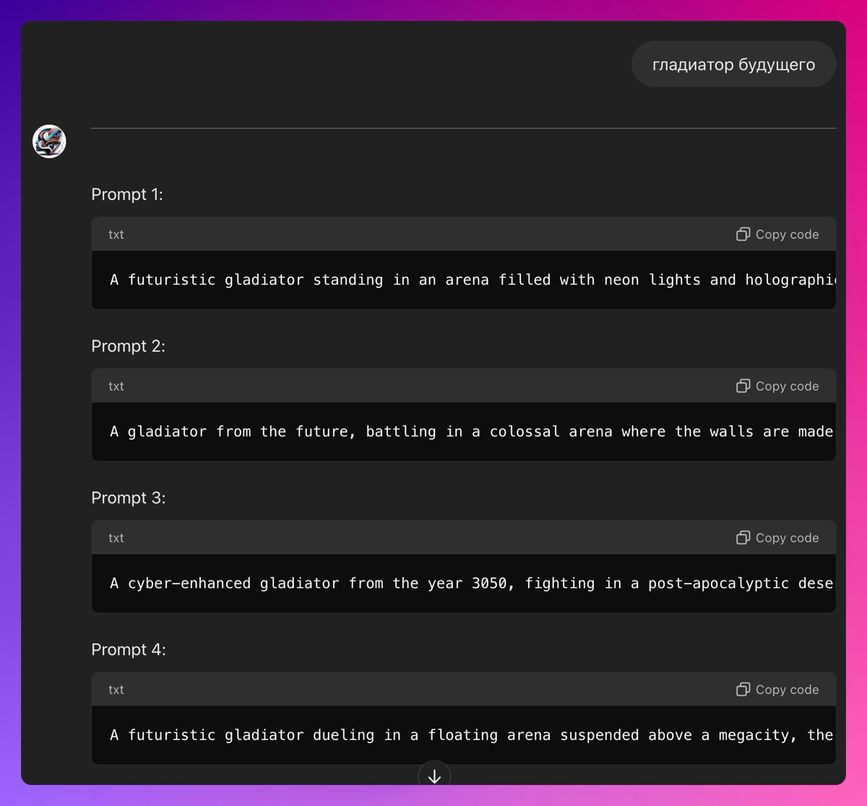
Task: Click the "txt" label in Prompt 4 header
Action: (x=116, y=690)
